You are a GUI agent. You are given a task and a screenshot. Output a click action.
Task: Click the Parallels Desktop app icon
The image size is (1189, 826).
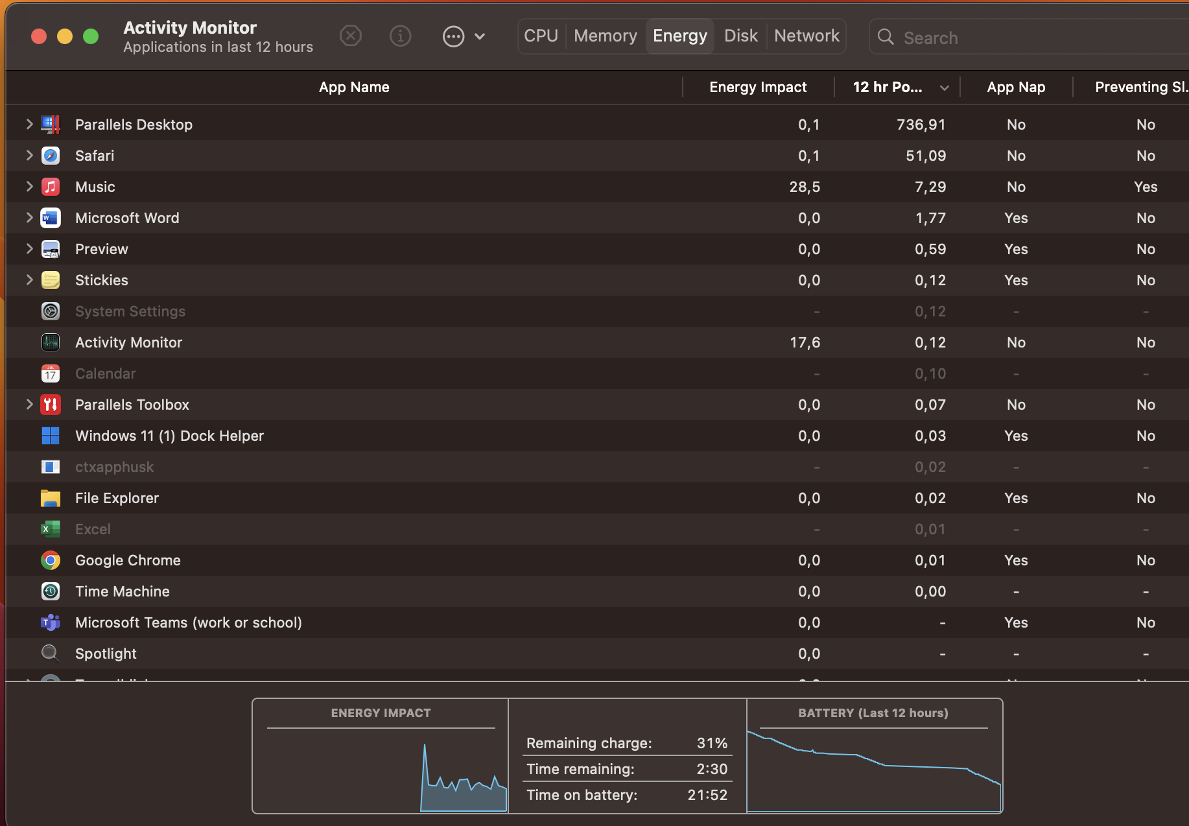point(51,124)
